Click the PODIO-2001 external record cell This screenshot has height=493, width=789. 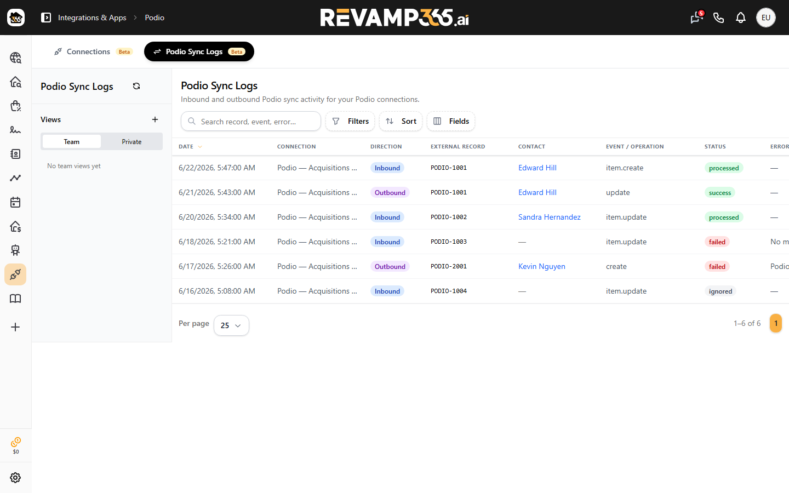(x=449, y=266)
